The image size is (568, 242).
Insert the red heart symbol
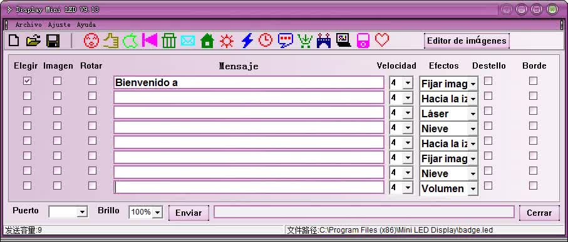(x=382, y=40)
